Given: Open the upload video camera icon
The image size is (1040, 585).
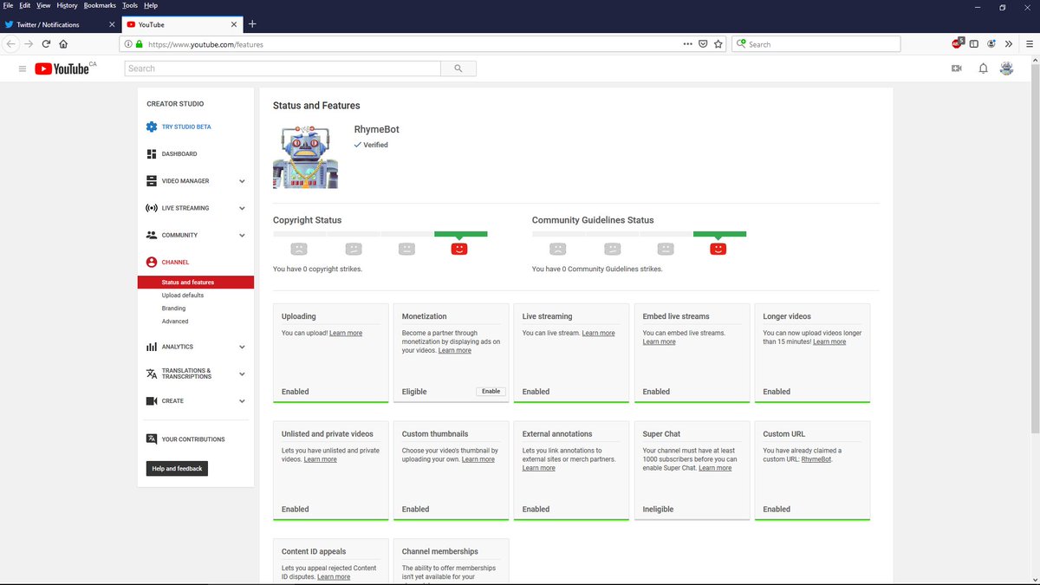Looking at the screenshot, I should coord(957,68).
